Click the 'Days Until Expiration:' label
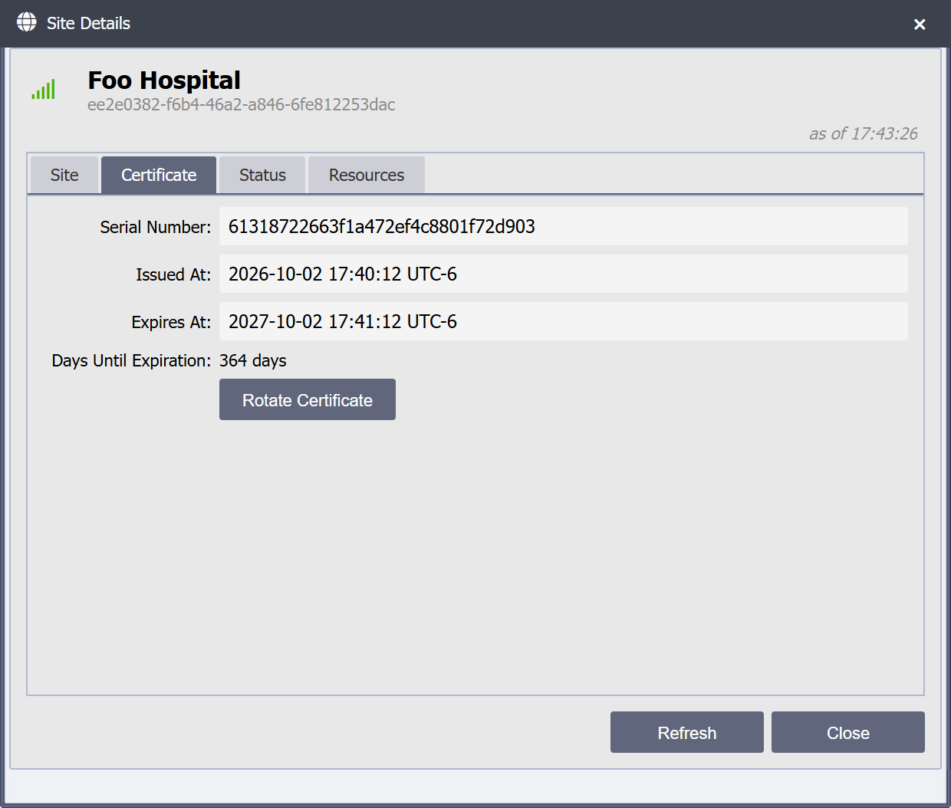 pyautogui.click(x=131, y=360)
